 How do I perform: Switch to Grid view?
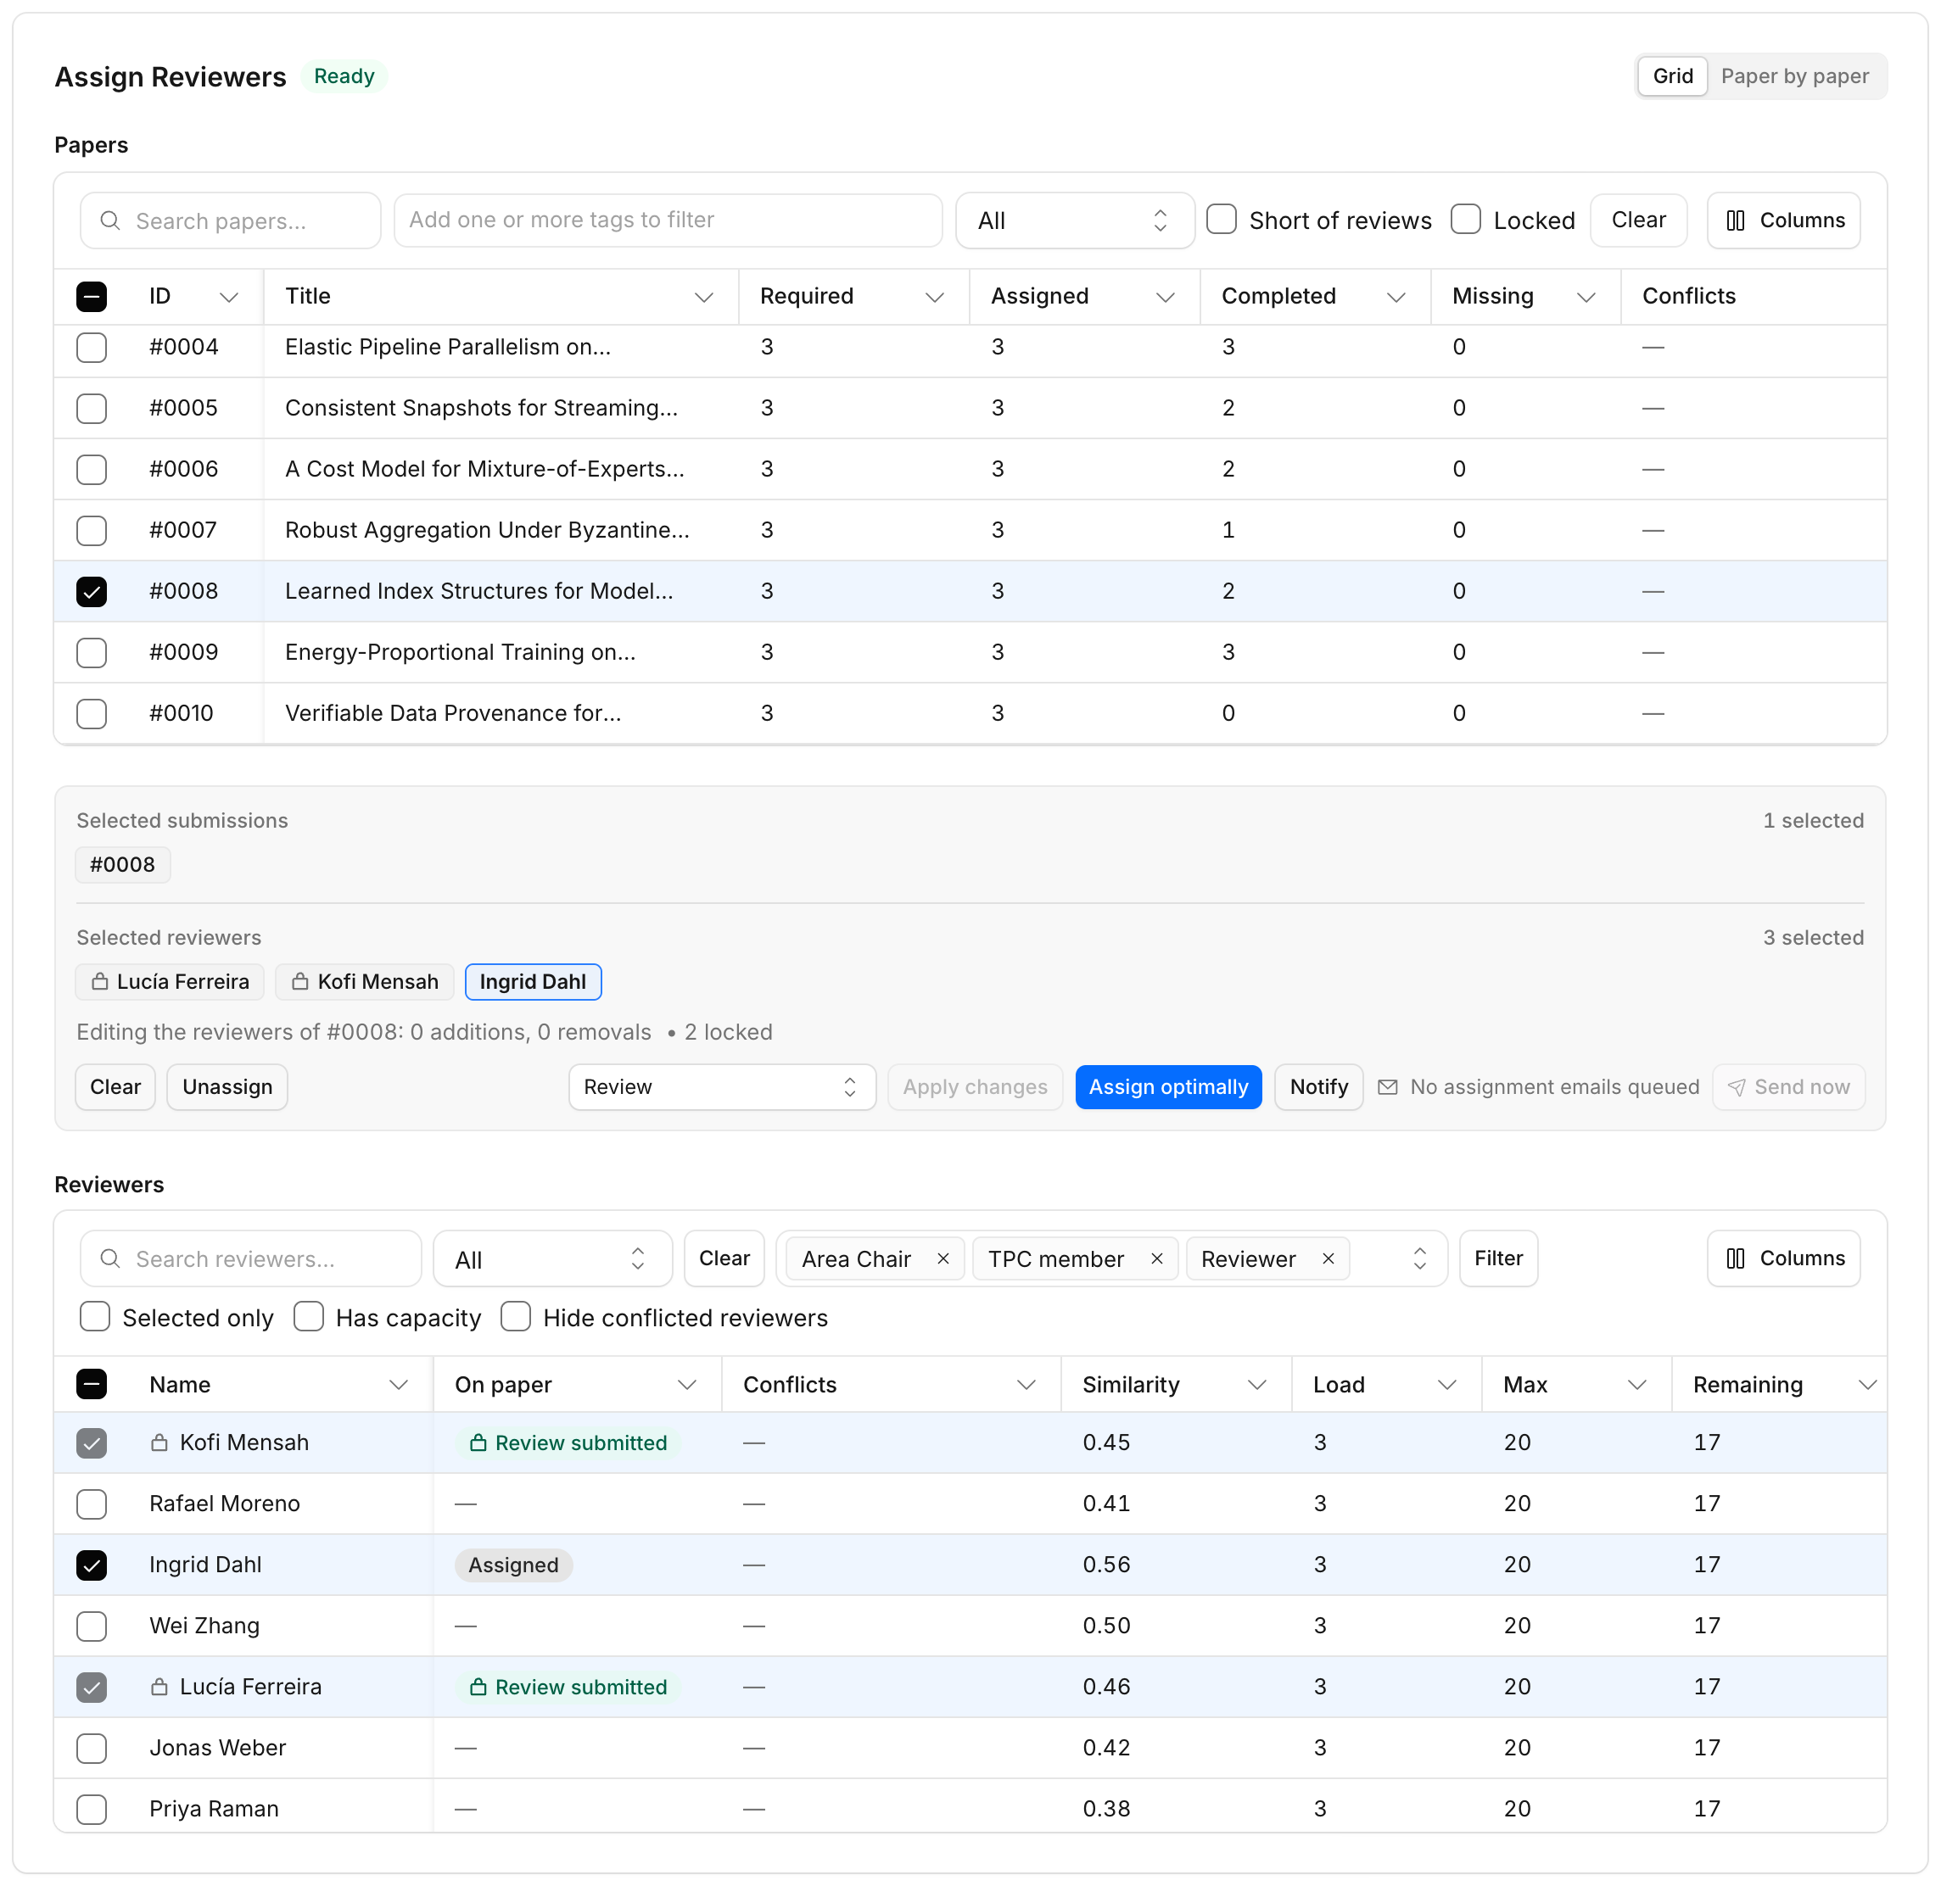click(1672, 76)
